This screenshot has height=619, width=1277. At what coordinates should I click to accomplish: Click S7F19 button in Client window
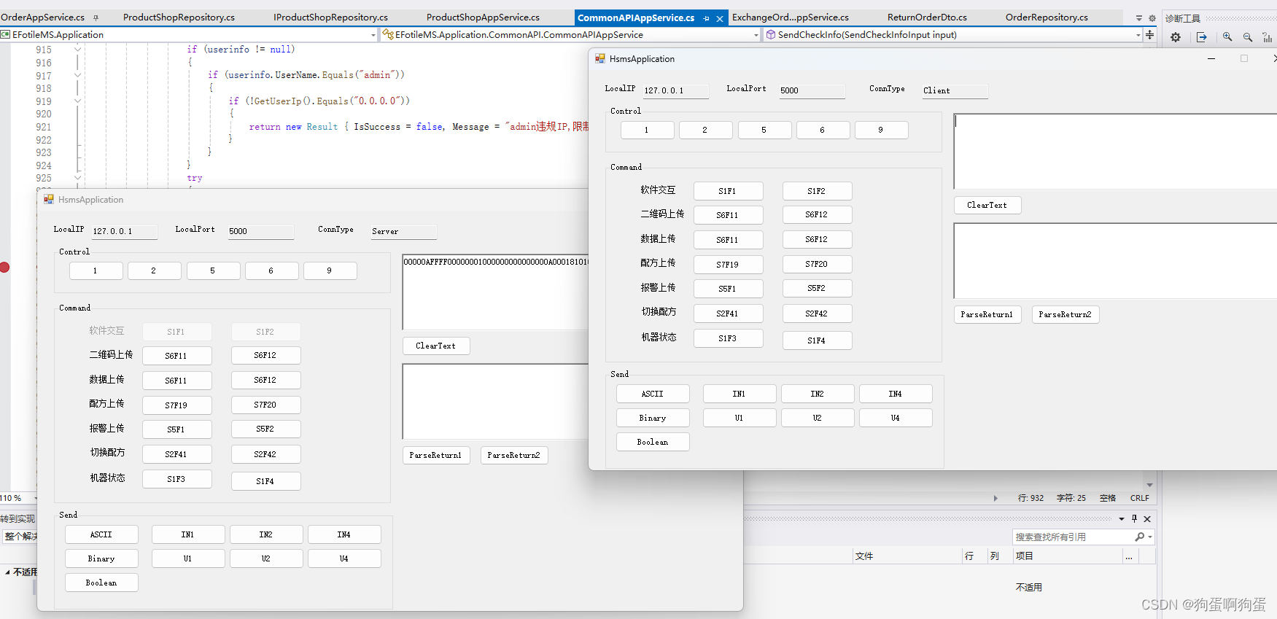click(728, 265)
